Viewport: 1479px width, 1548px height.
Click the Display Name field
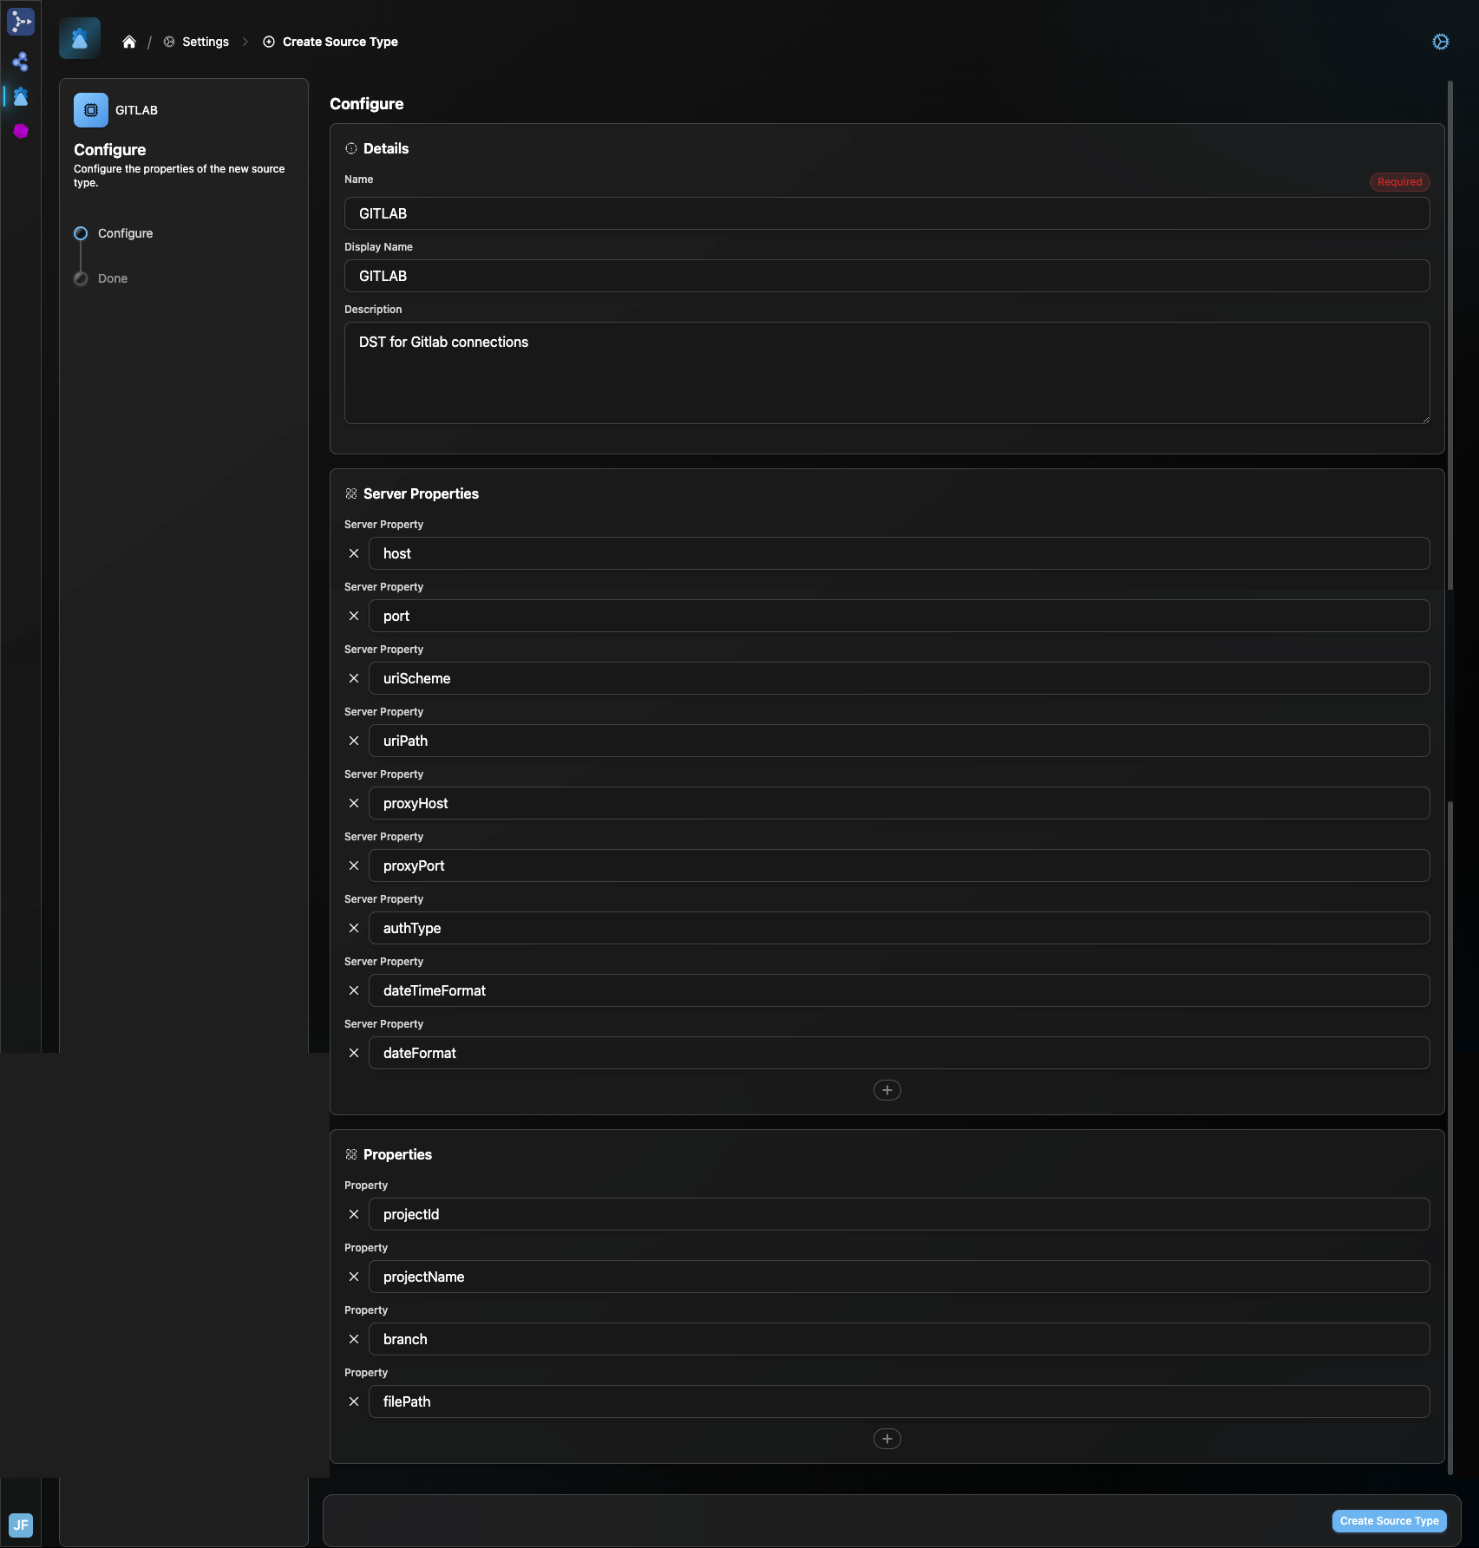[887, 276]
